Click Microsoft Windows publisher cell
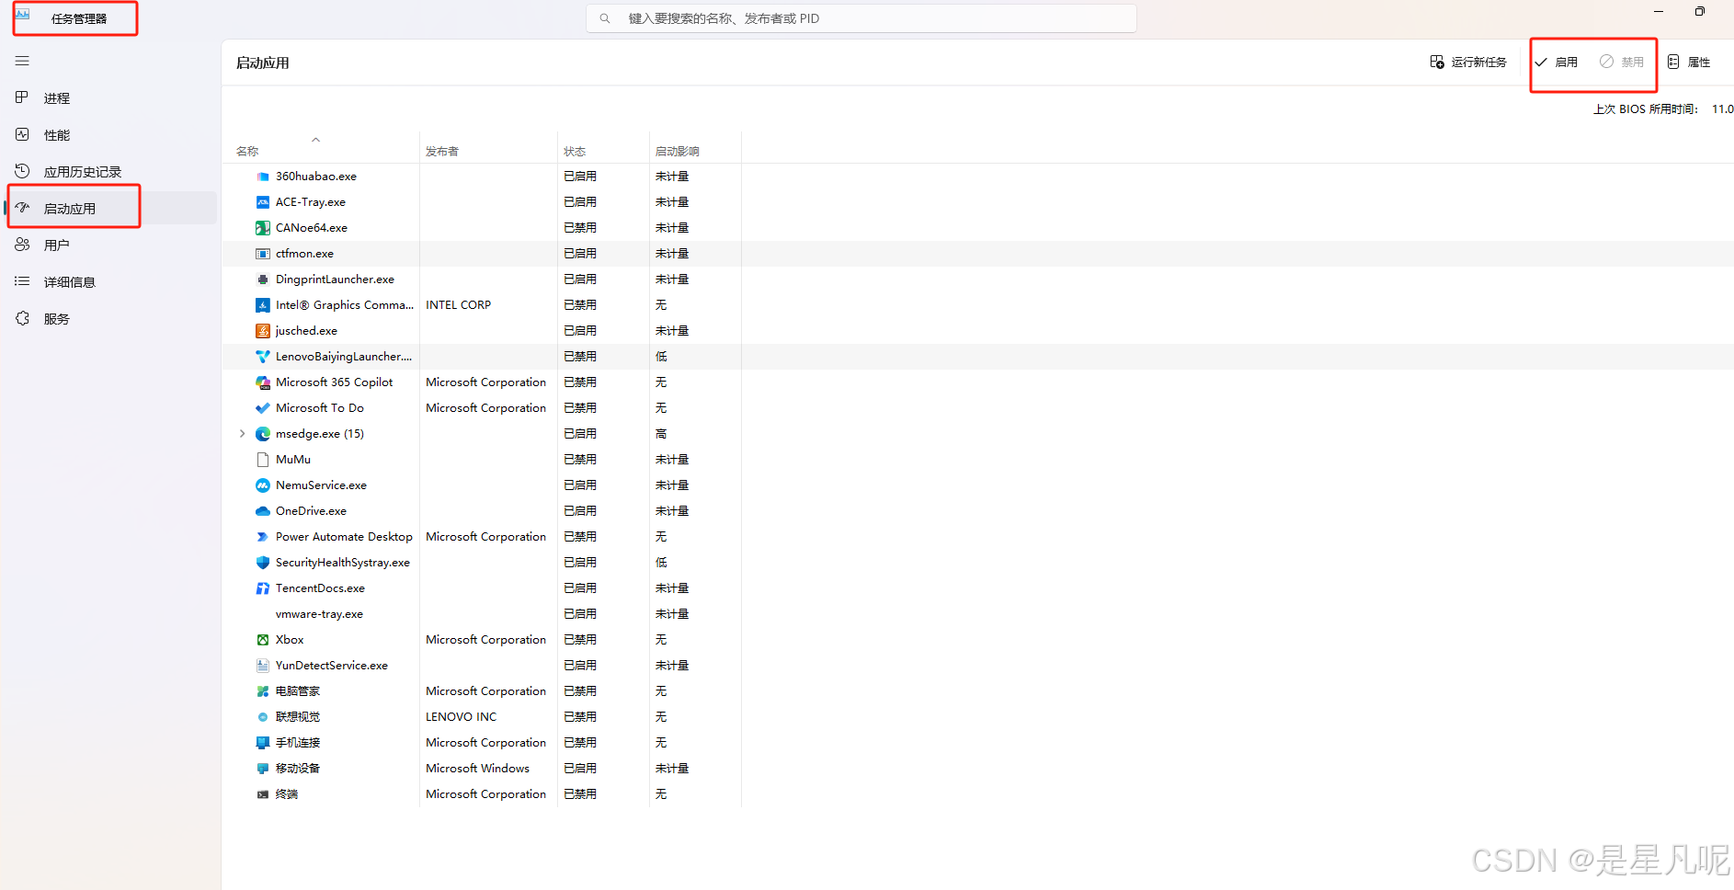Viewport: 1734px width, 890px height. (x=477, y=769)
